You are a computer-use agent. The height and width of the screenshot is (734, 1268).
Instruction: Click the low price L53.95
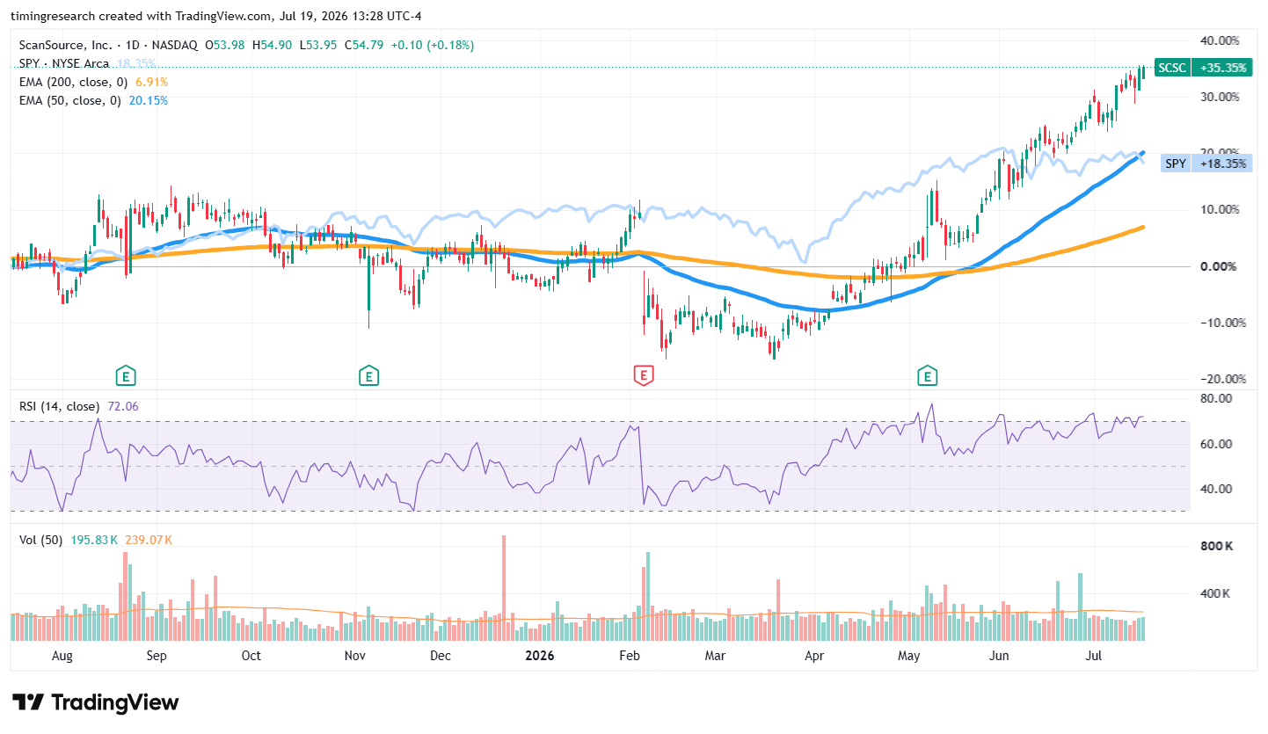[318, 45]
